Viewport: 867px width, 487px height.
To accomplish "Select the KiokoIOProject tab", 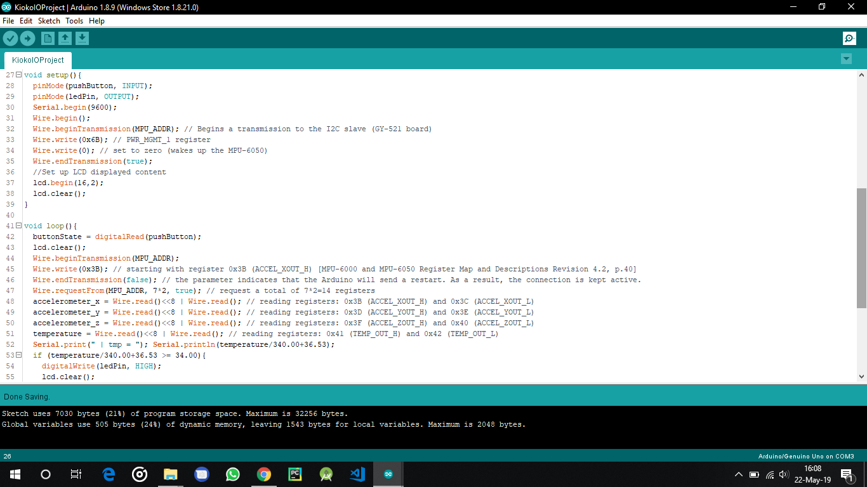I will pyautogui.click(x=38, y=60).
